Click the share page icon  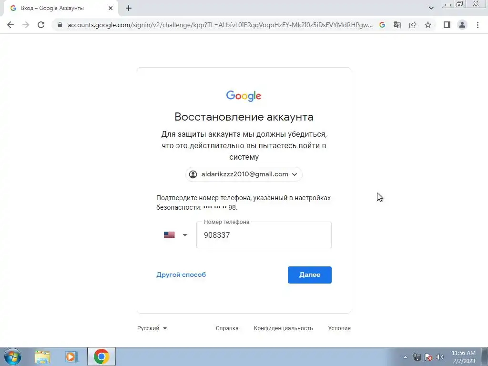click(x=413, y=25)
